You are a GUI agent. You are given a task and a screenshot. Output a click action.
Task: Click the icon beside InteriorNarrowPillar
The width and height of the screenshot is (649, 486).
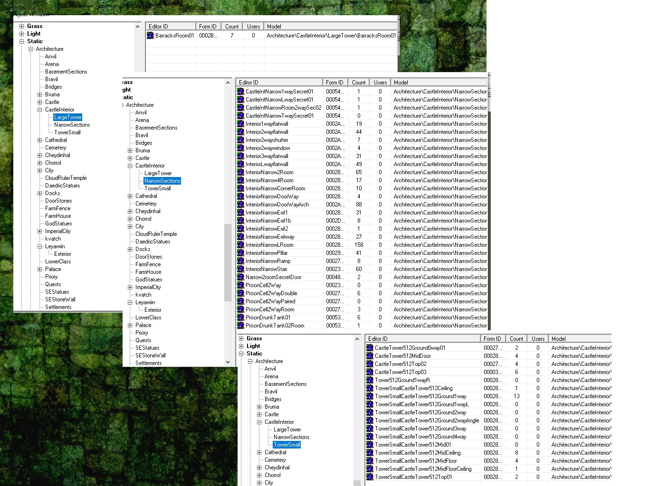(x=241, y=253)
